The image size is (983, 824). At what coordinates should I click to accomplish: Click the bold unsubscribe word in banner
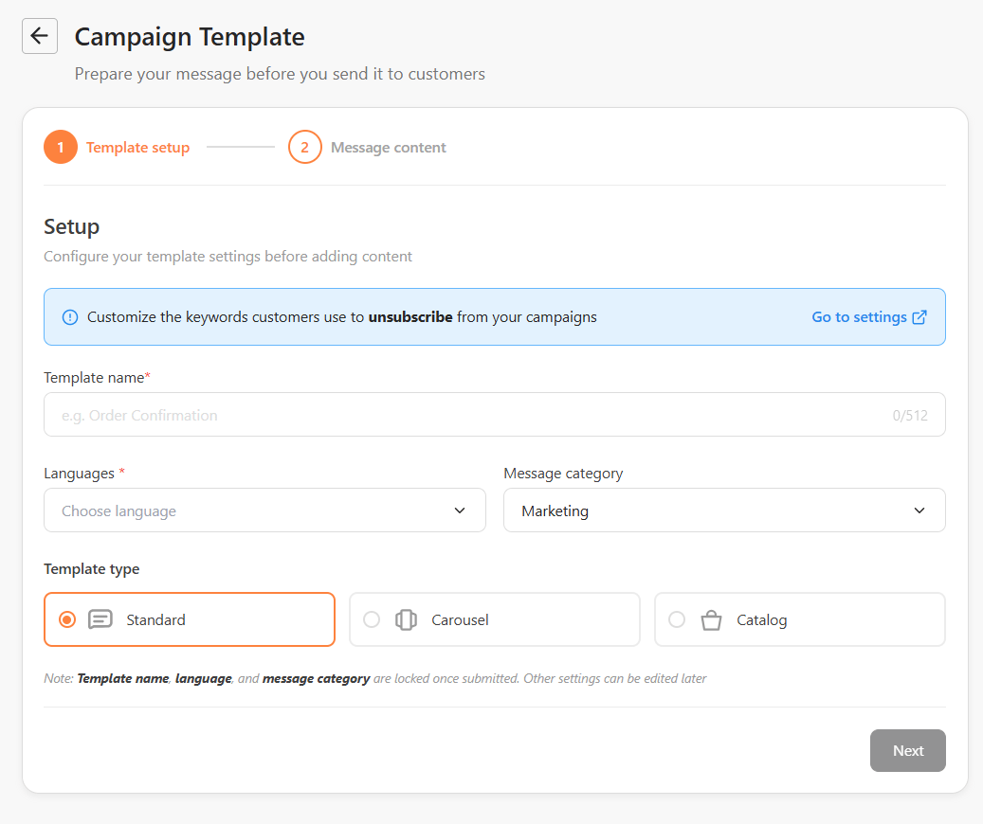click(x=410, y=317)
